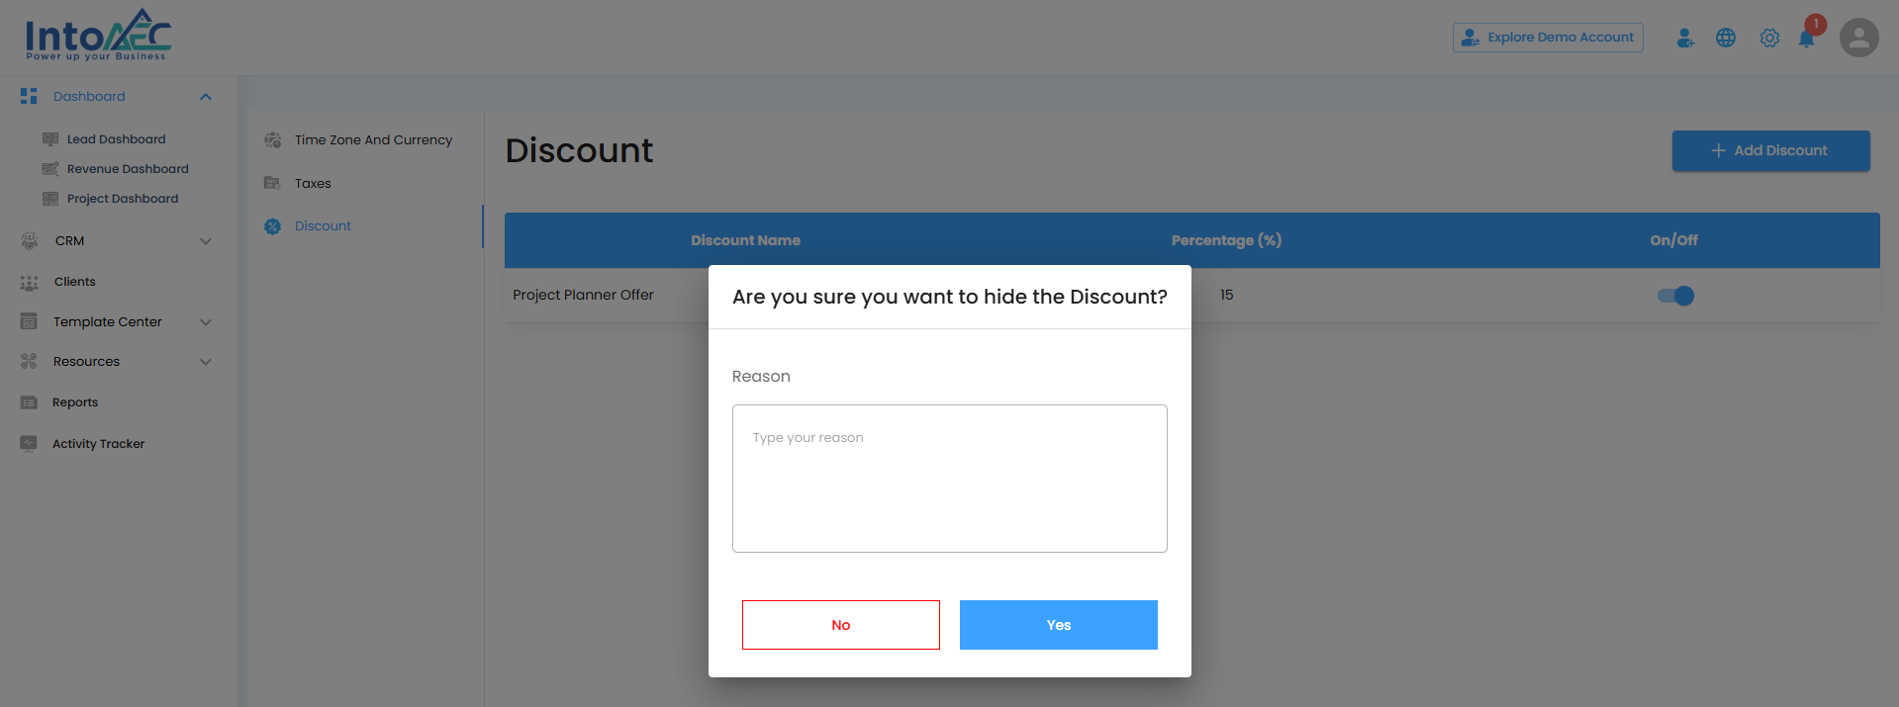Click the Reason text field
The height and width of the screenshot is (707, 1899).
click(949, 478)
